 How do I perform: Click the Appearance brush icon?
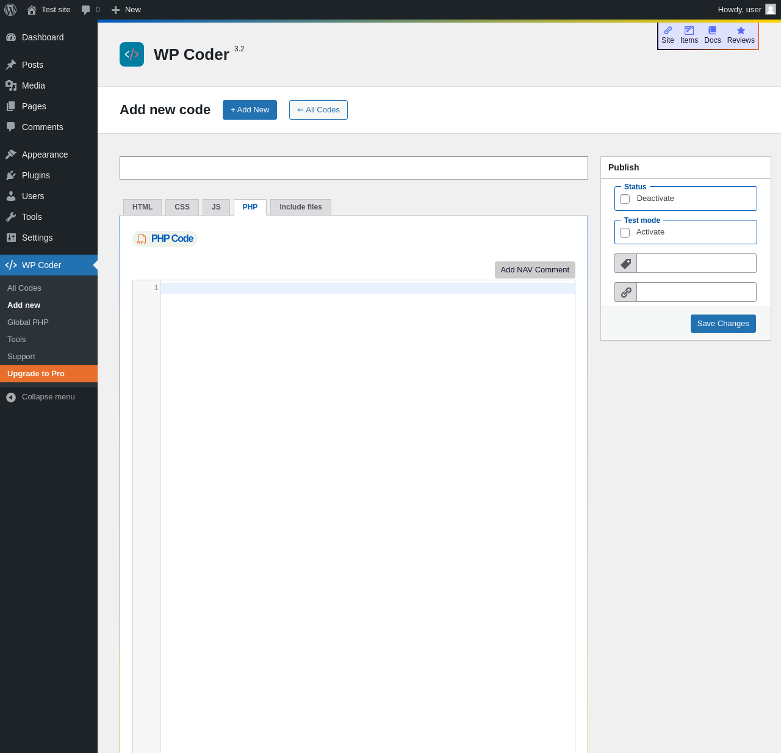point(11,155)
